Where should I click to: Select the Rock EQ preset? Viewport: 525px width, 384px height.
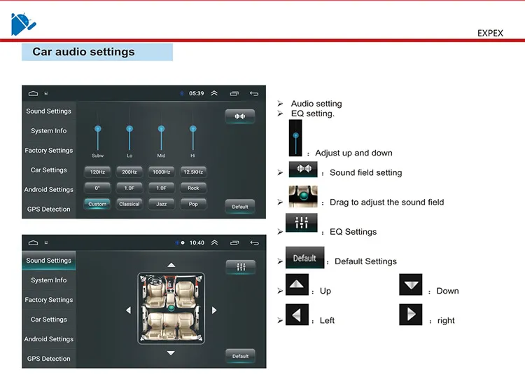click(193, 188)
